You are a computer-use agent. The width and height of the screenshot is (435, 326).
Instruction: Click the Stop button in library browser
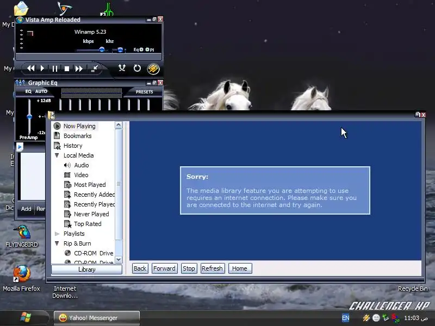[x=189, y=268]
